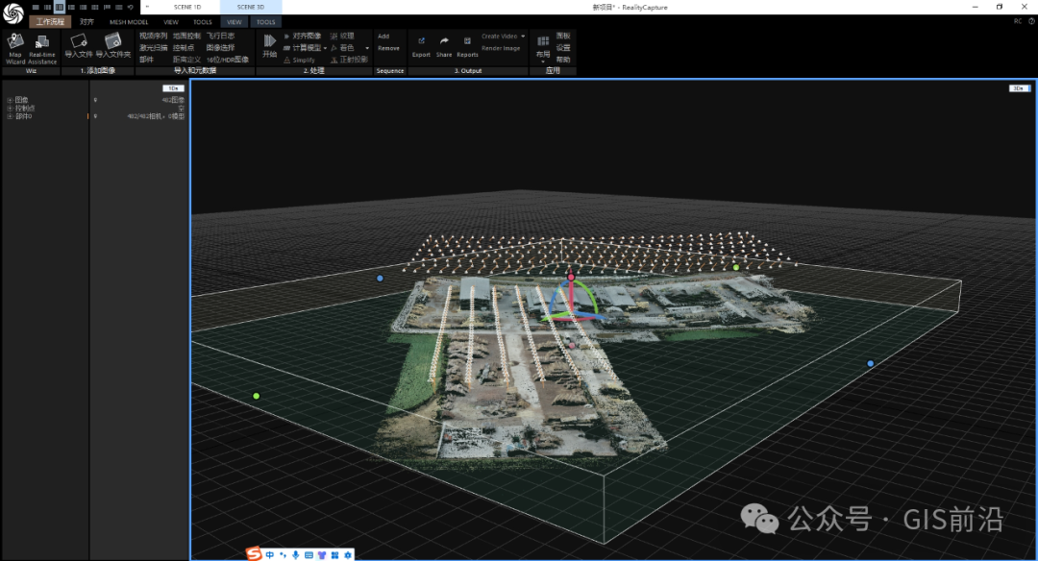Click the undo arrow in title bar
Image resolution: width=1038 pixels, height=561 pixels.
pos(131,7)
